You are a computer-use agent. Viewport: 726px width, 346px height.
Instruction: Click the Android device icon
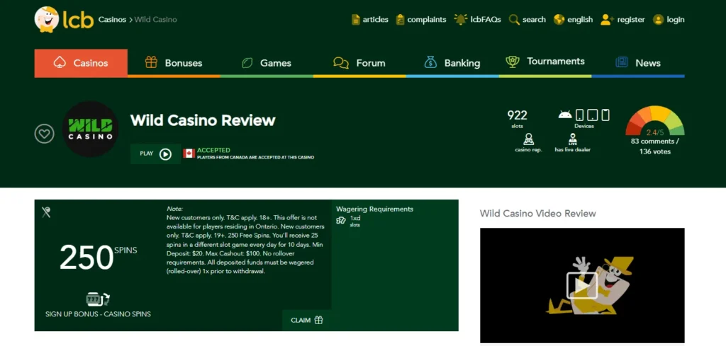click(565, 115)
